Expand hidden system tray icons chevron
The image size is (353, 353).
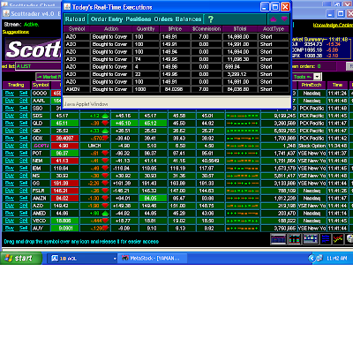(312, 259)
